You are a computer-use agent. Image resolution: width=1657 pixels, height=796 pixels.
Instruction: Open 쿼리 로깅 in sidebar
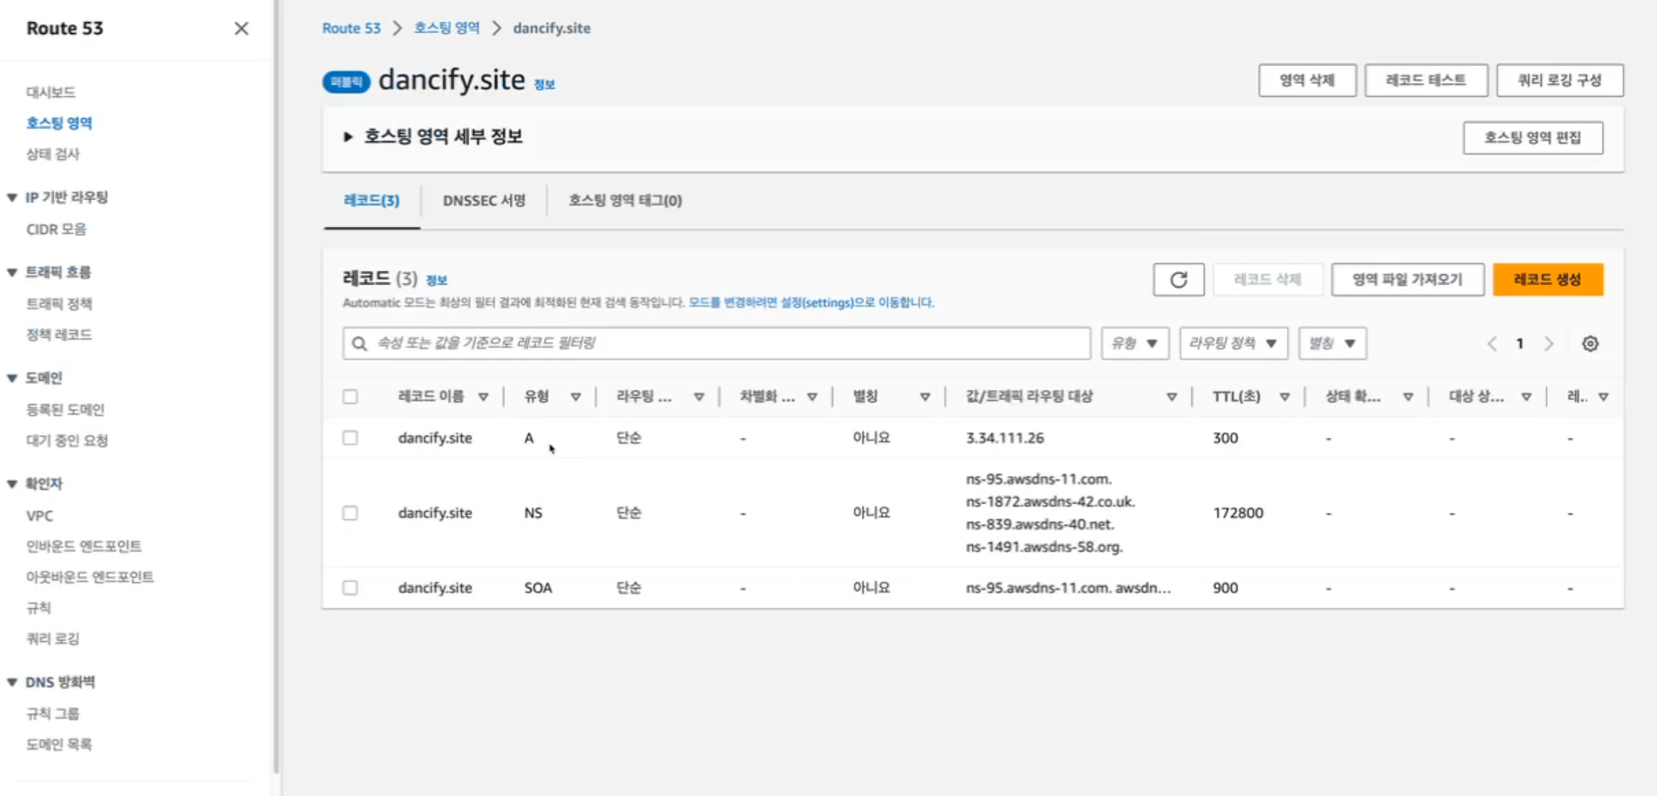click(52, 639)
